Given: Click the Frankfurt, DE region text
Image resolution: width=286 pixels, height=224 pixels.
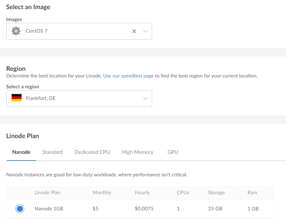Looking at the screenshot, I should click(41, 99).
